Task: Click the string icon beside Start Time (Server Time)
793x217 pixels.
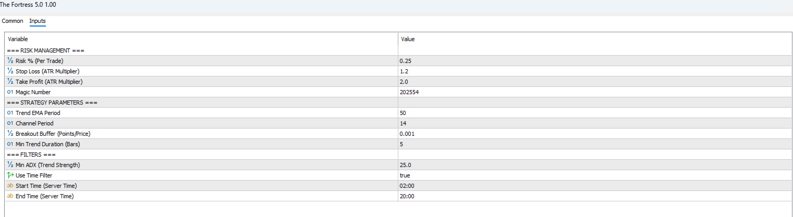Action: click(10, 186)
